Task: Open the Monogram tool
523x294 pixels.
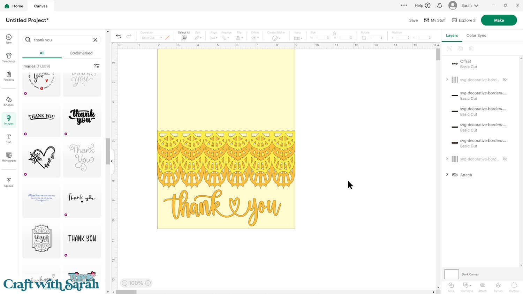Action: click(x=9, y=157)
